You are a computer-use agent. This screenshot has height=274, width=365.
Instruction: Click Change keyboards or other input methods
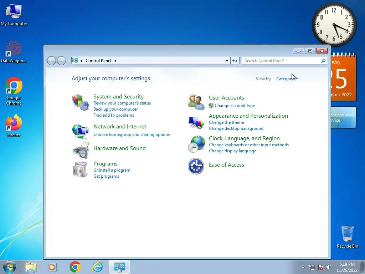pyautogui.click(x=248, y=145)
